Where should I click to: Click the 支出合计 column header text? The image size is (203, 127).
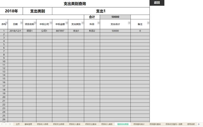click(115, 24)
